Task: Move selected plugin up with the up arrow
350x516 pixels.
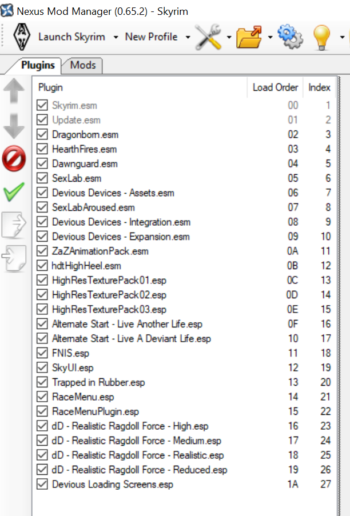Action: tap(14, 91)
